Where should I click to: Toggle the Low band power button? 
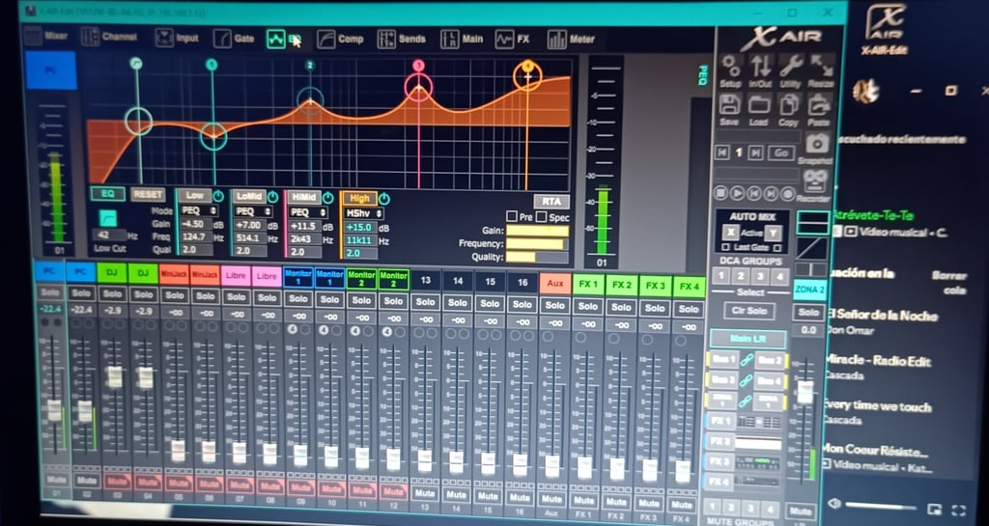219,197
